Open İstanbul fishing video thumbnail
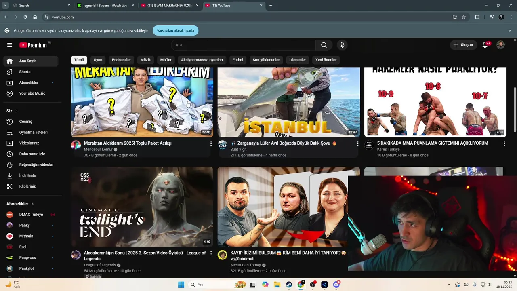Viewport: 517px width, 291px height. 289,102
